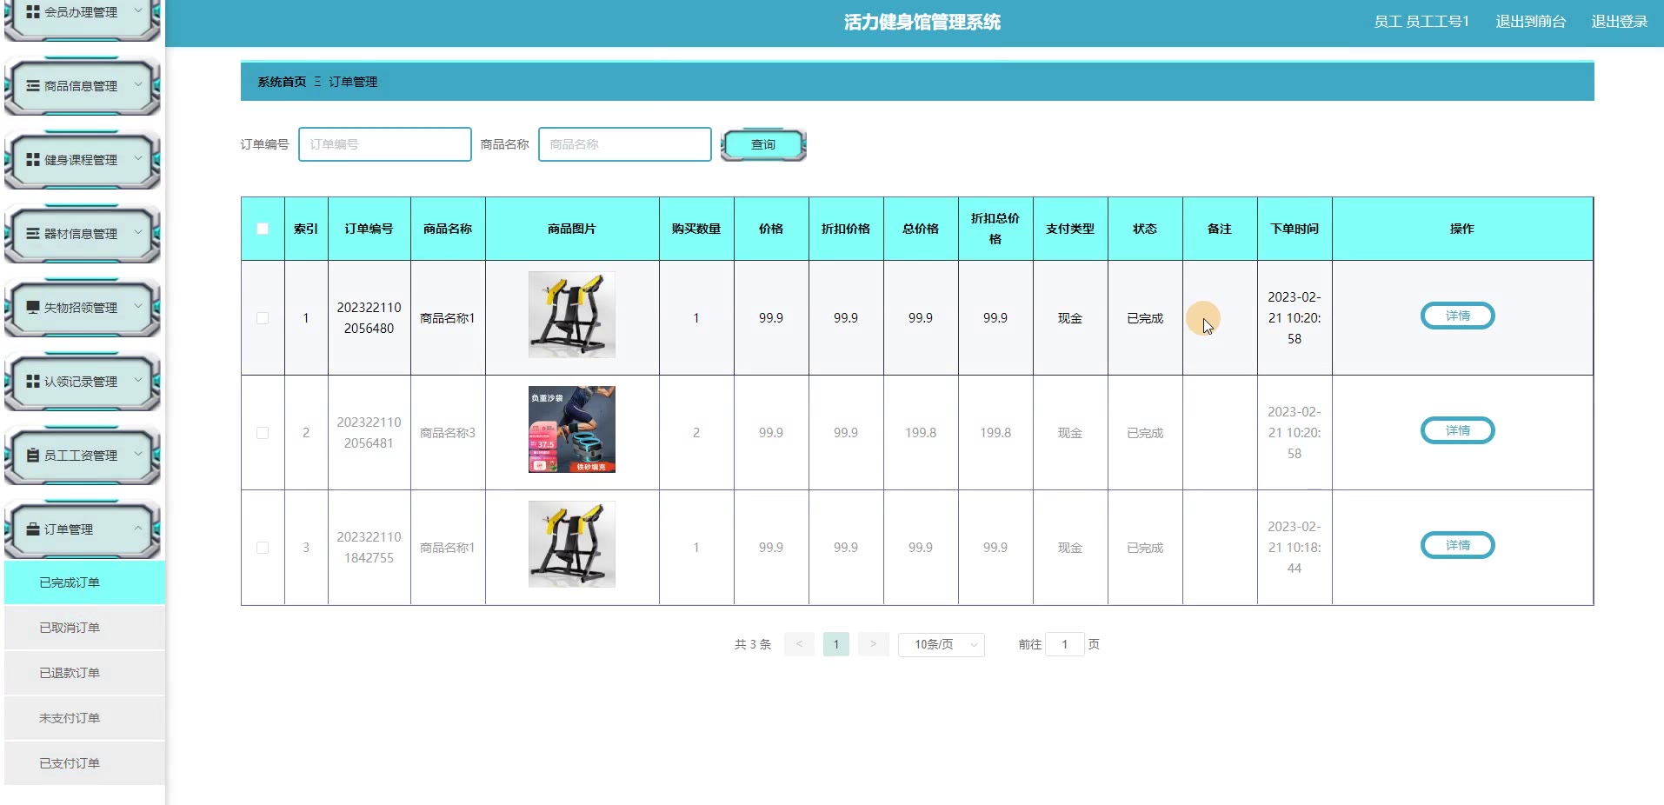The width and height of the screenshot is (1664, 805).
Task: Open the 负重沙袋 product image thumbnail
Action: click(x=572, y=429)
